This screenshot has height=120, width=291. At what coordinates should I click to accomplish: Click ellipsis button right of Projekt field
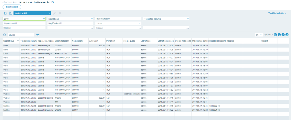pyautogui.click(x=188, y=28)
